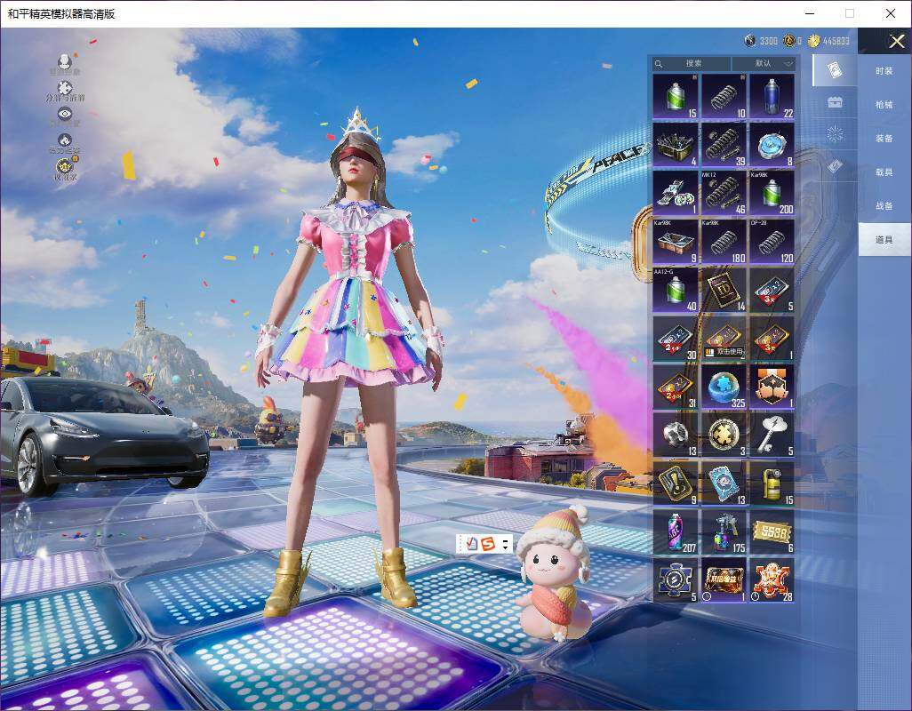Switch to the 战备 tab

pyautogui.click(x=884, y=206)
